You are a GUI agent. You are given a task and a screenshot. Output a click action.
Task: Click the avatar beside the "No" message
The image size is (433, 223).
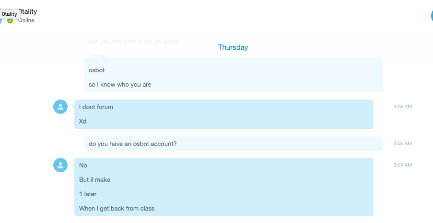click(x=60, y=165)
